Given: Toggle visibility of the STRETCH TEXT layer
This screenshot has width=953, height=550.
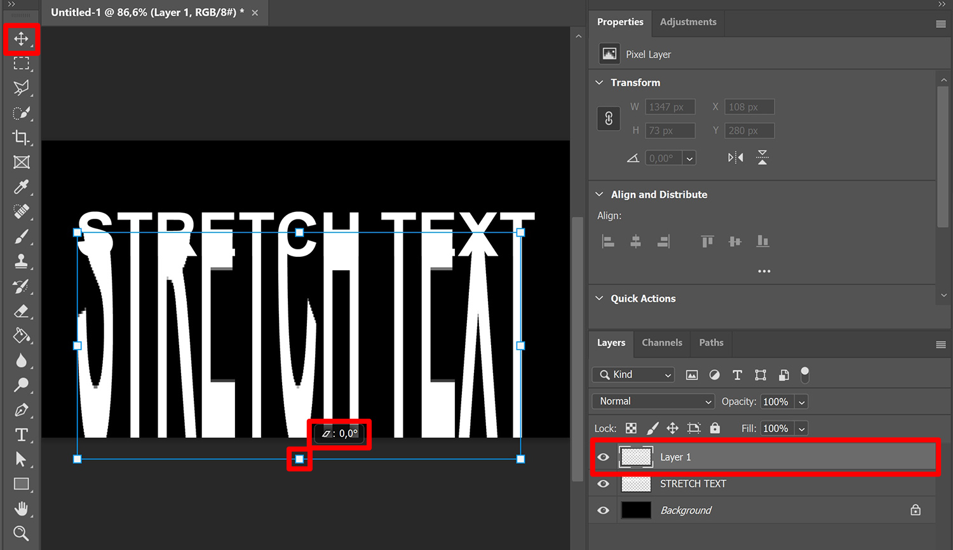Looking at the screenshot, I should pos(602,483).
